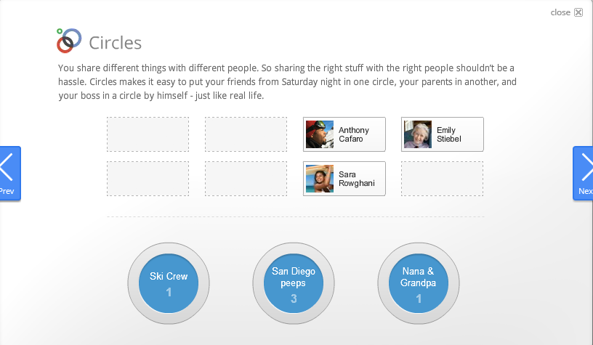Click the first empty placeholder in bottom row
This screenshot has width=593, height=345.
pyautogui.click(x=148, y=179)
